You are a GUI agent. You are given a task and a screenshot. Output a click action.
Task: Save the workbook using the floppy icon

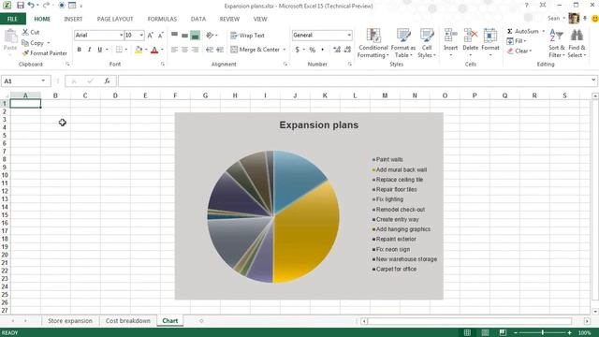[21, 6]
